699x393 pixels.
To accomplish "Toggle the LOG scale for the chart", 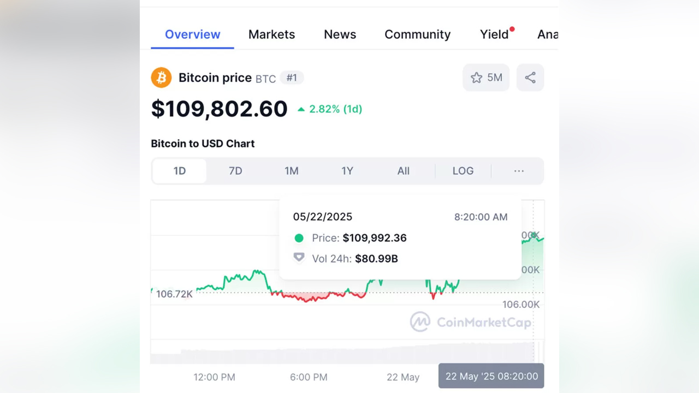I will pyautogui.click(x=463, y=171).
